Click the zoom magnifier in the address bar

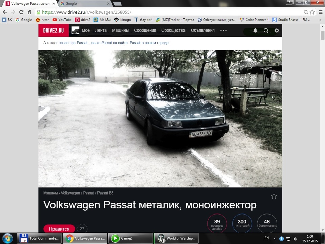click(306, 12)
